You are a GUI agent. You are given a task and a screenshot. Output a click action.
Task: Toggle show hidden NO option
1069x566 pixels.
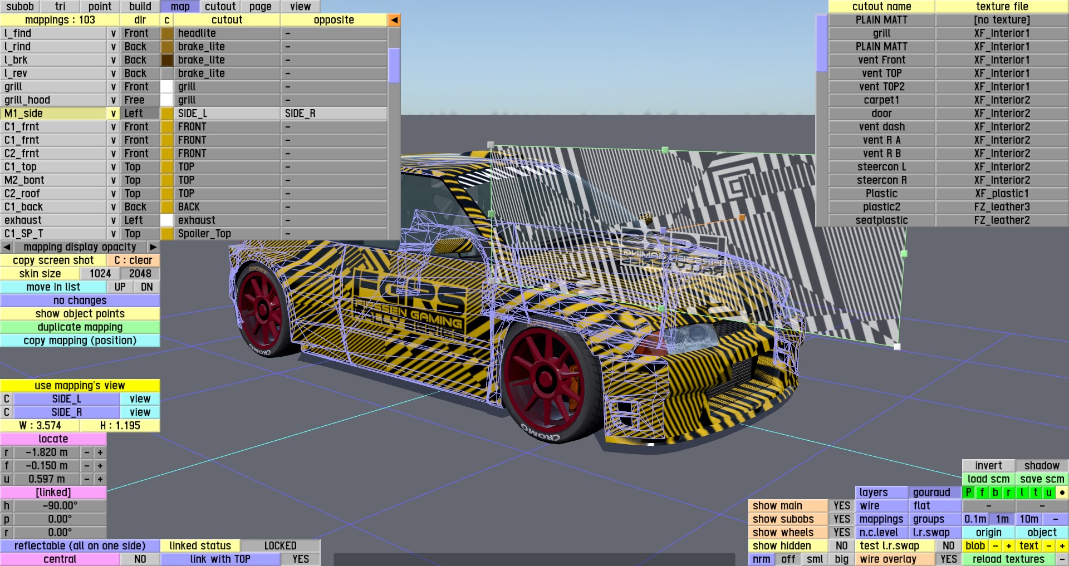coord(842,546)
